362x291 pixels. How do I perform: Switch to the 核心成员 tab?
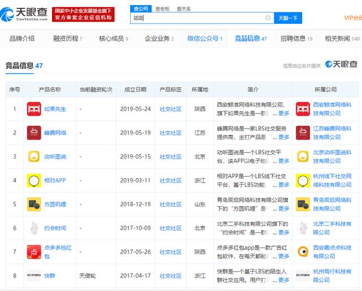pyautogui.click(x=113, y=38)
